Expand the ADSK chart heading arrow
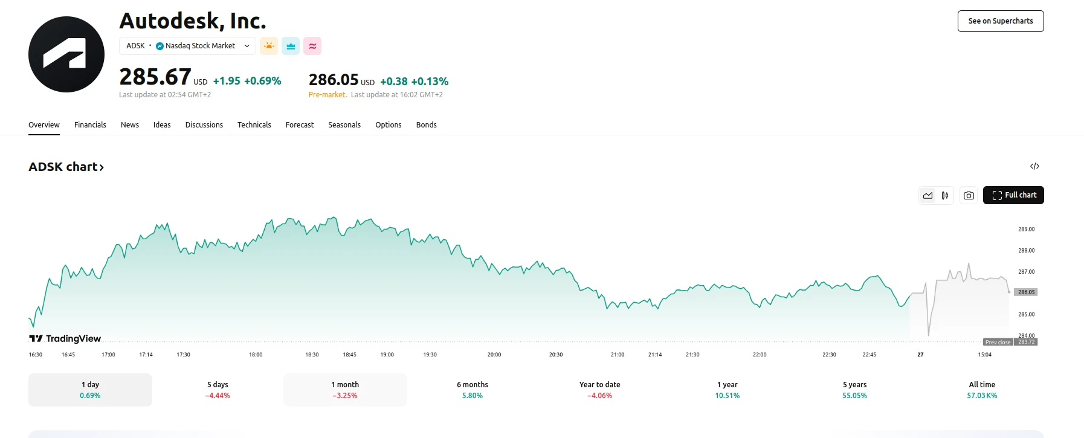 tap(102, 167)
